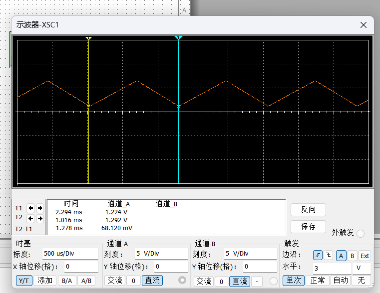Select 正常 trigger mode
The width and height of the screenshot is (380, 293).
pos(318,281)
